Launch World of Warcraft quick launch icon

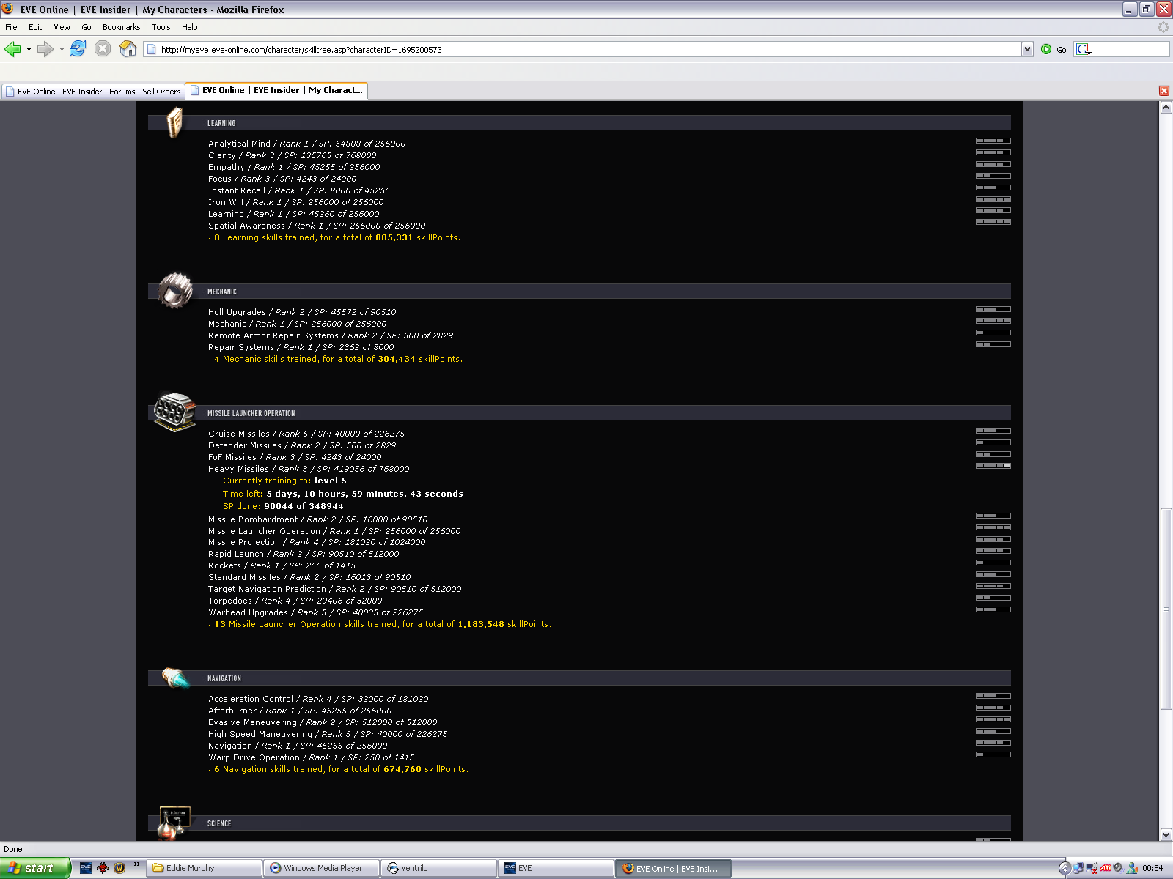(x=119, y=868)
